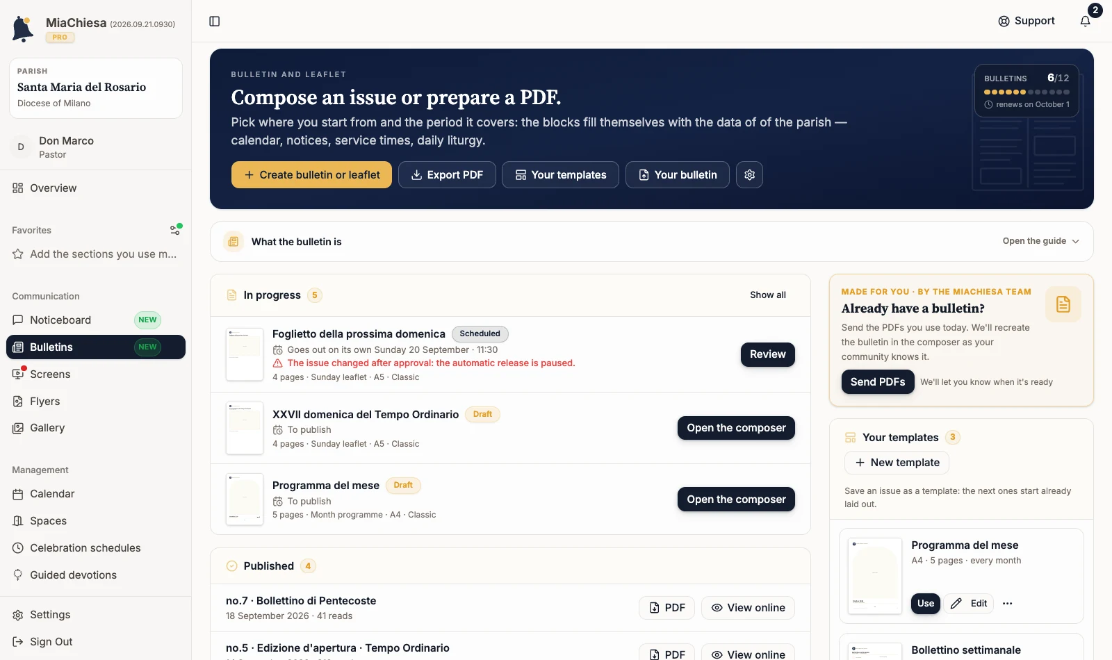Click the In progress document icon
Image resolution: width=1112 pixels, height=660 pixels.
point(232,295)
